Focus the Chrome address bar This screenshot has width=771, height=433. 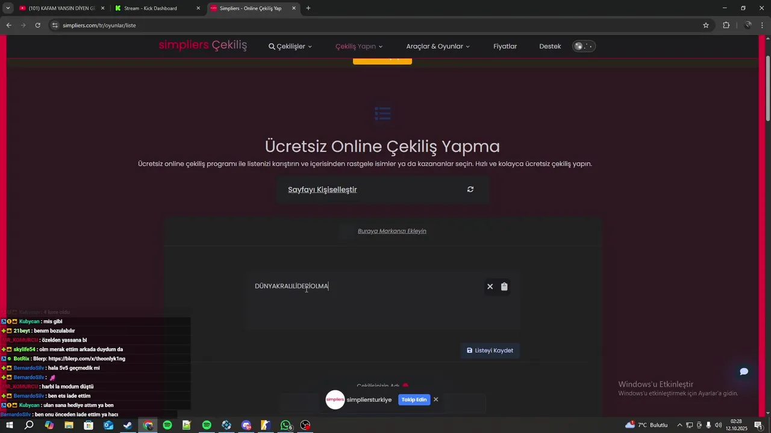tap(379, 25)
